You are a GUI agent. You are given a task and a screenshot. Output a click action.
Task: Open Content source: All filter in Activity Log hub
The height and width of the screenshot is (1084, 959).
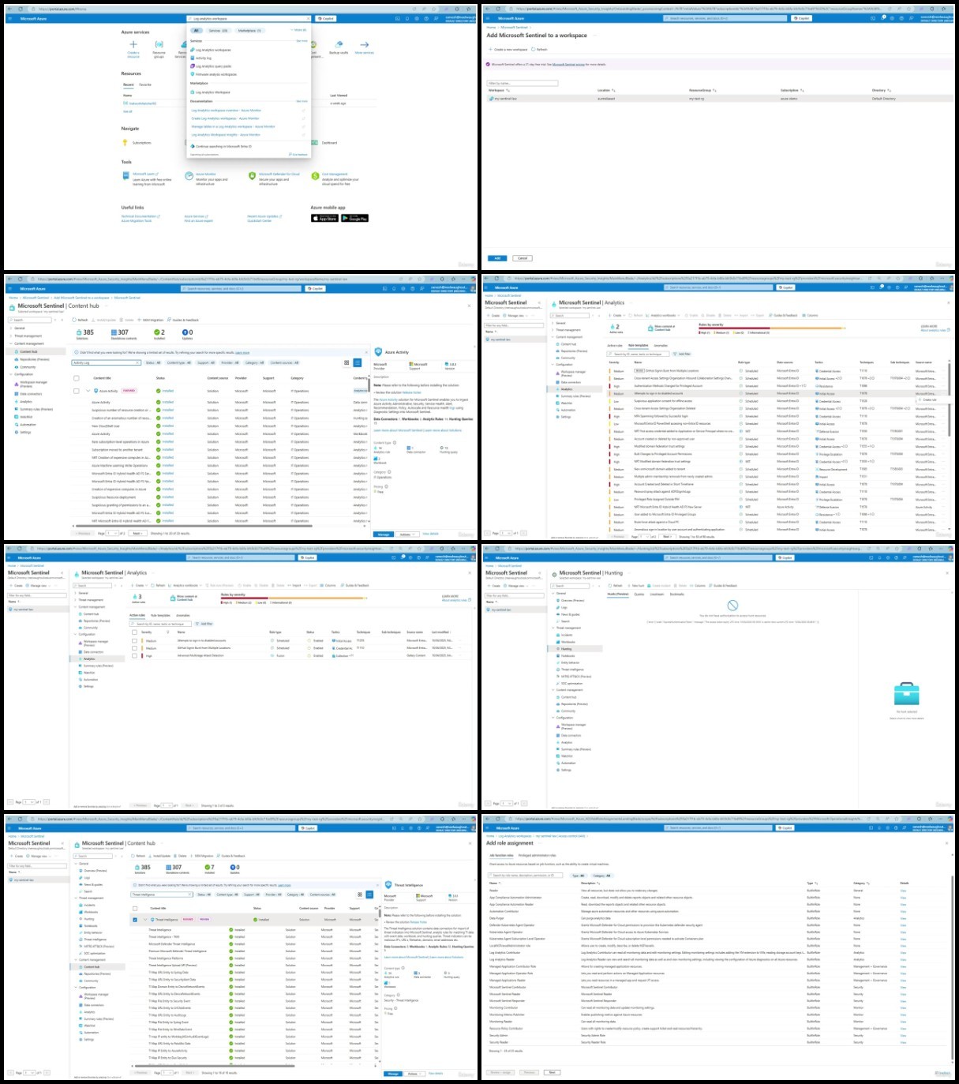(x=285, y=363)
